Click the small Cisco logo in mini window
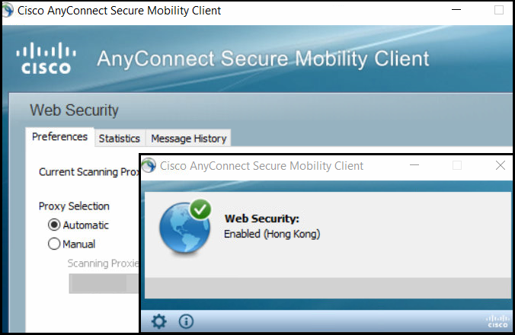The width and height of the screenshot is (515, 335). pyautogui.click(x=497, y=321)
